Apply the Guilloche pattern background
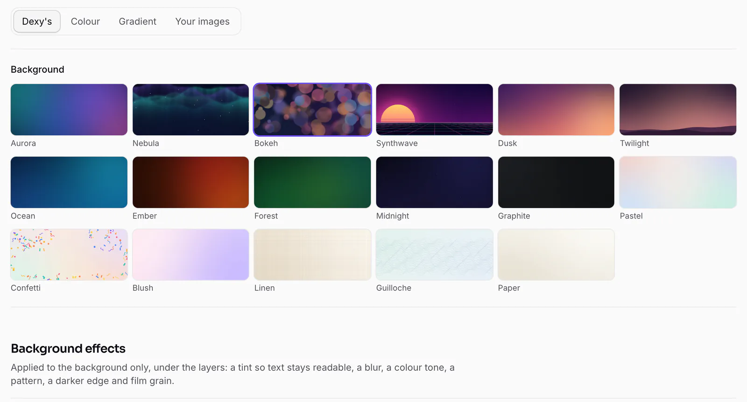Image resolution: width=747 pixels, height=402 pixels. (434, 254)
